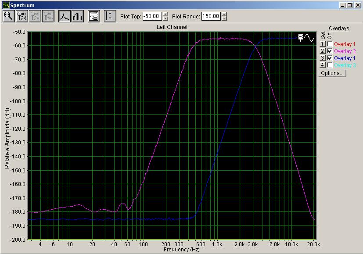
Task: Open the overlay Options dialog
Action: coord(332,73)
